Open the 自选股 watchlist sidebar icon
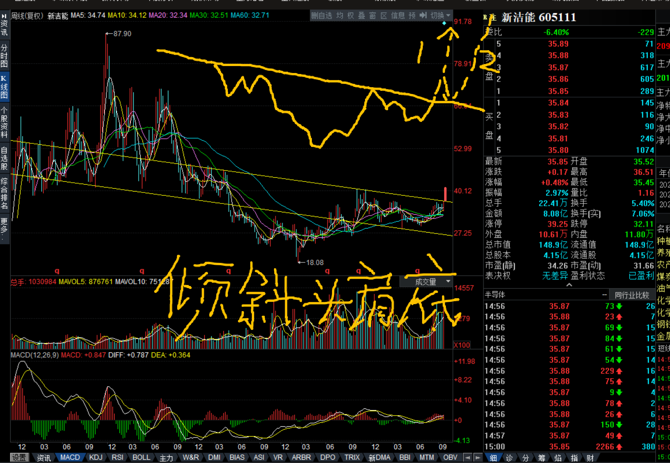Screen dimensions: 670x463 tap(4, 158)
